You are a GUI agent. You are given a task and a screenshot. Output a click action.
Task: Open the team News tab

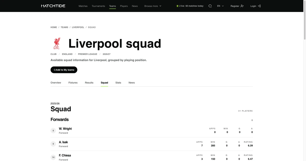pos(132,83)
